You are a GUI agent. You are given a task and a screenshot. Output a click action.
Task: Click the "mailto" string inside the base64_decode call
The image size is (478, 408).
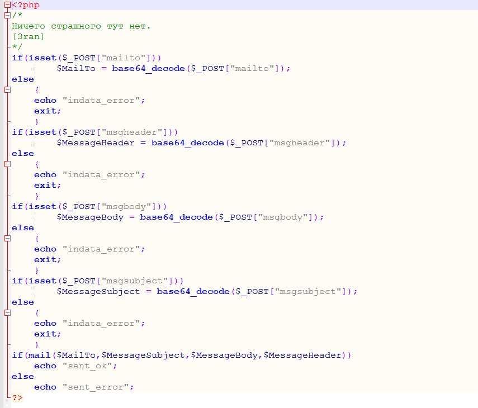click(252, 69)
